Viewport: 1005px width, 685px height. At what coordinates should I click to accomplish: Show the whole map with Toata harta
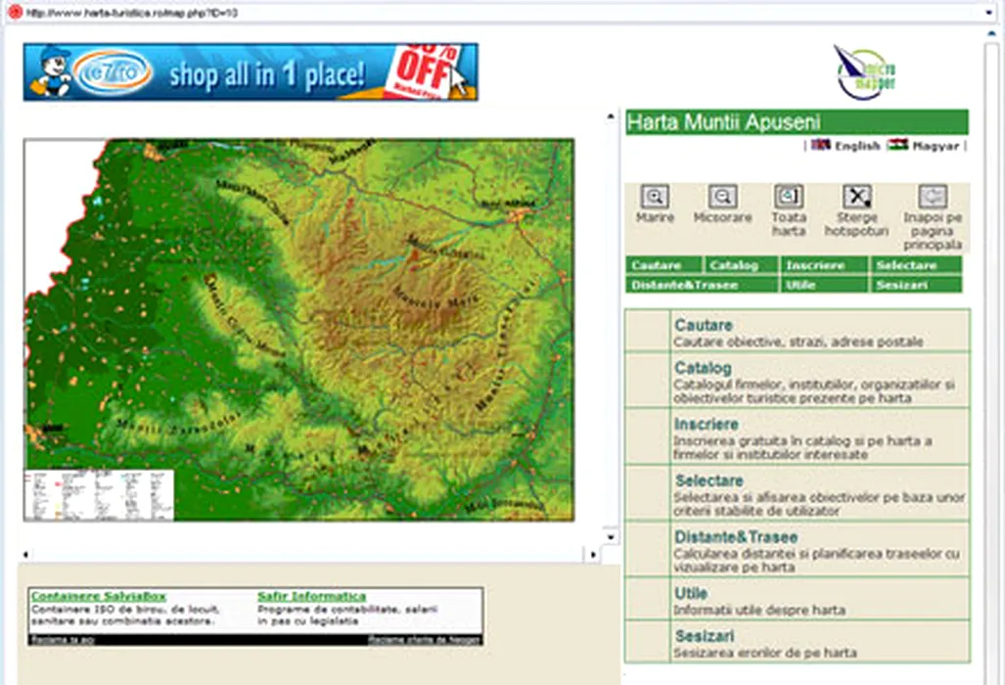tap(789, 197)
